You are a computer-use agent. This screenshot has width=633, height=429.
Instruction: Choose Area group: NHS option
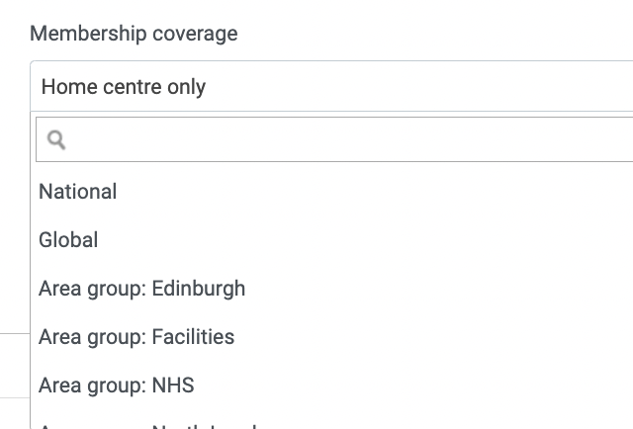click(x=332, y=385)
